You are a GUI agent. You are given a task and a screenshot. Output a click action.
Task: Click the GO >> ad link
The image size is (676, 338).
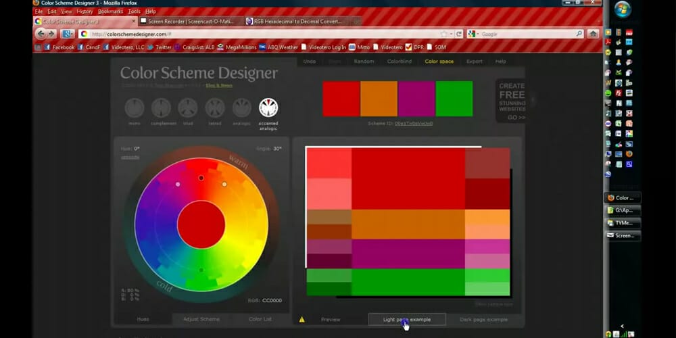pyautogui.click(x=516, y=117)
